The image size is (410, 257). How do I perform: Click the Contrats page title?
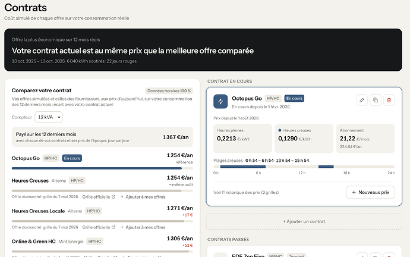(26, 8)
